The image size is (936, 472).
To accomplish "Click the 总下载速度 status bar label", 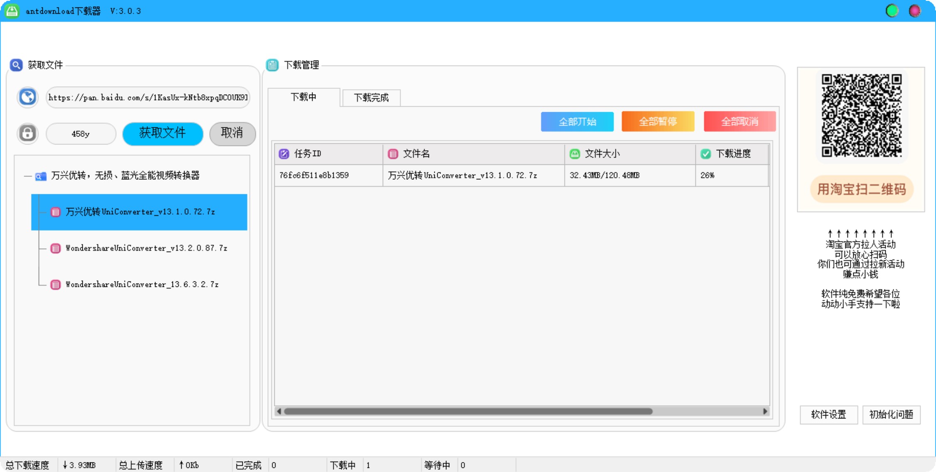I will (27, 465).
